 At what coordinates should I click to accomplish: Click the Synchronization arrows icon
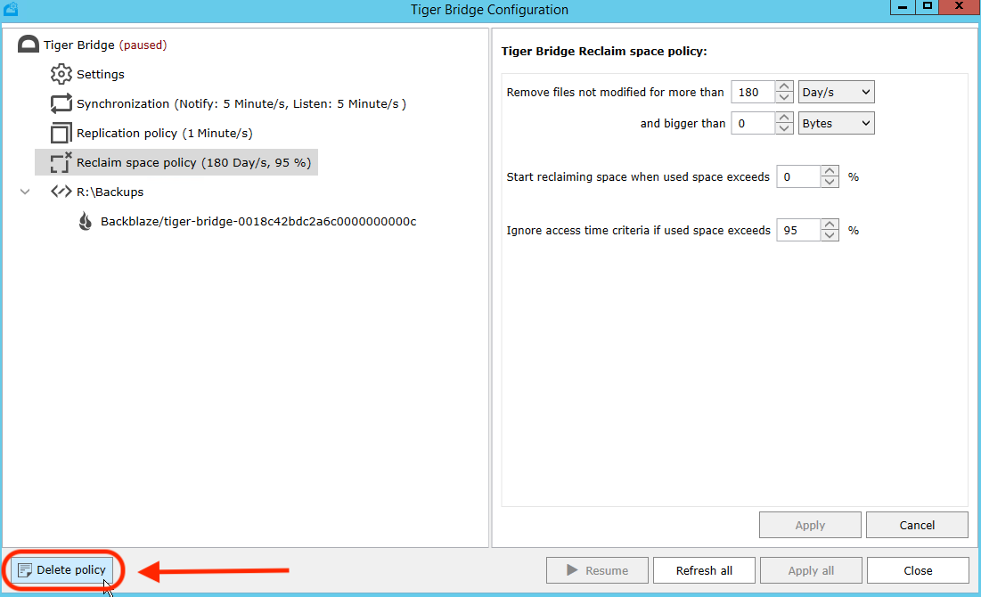click(x=61, y=103)
